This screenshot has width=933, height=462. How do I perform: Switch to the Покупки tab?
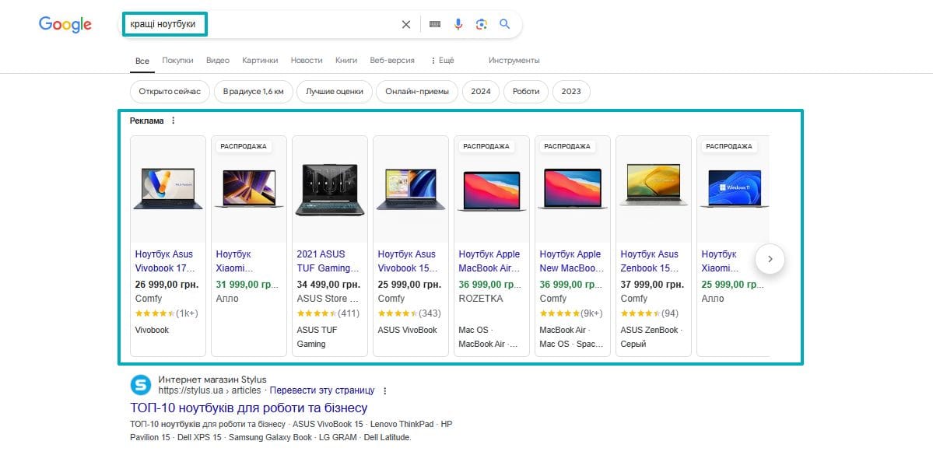(177, 61)
